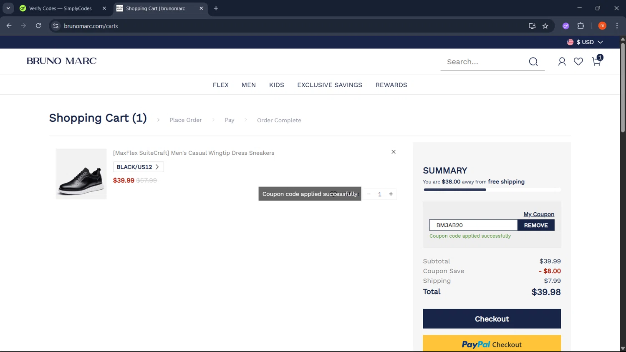Click the crossed-out $57.99 price
626x352 pixels.
tap(146, 181)
